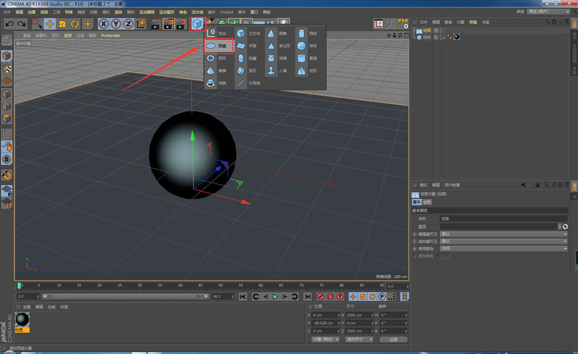Toggle the 编辑器可见 radio button
This screenshot has width=578, height=354.
414,234
